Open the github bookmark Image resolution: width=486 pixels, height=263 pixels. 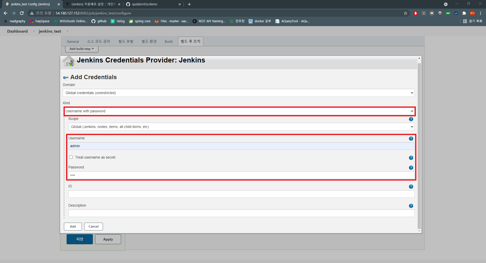pos(99,21)
